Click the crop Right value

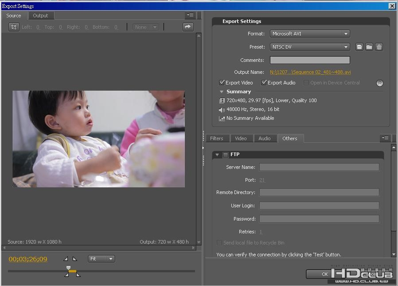(x=86, y=27)
